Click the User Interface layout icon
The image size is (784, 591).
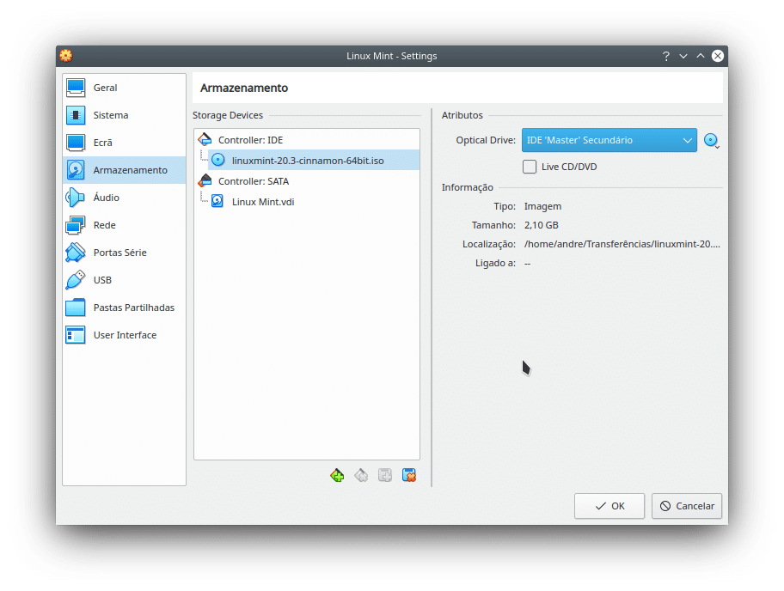click(x=76, y=335)
